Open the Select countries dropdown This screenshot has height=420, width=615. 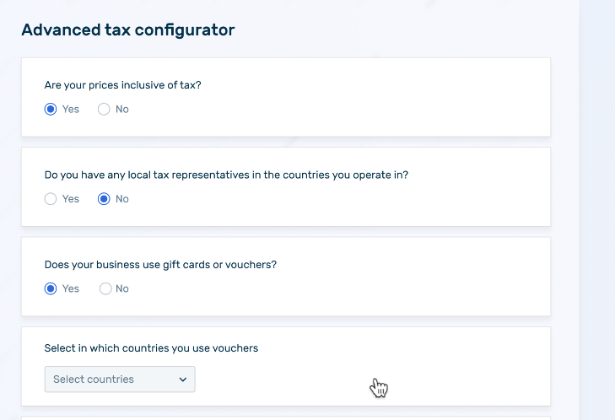point(120,380)
